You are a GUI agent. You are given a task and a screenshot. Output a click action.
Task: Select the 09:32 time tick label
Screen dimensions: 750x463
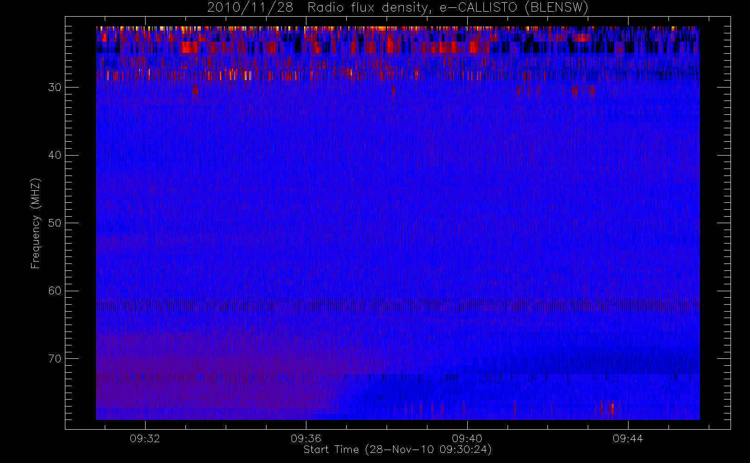pos(145,438)
